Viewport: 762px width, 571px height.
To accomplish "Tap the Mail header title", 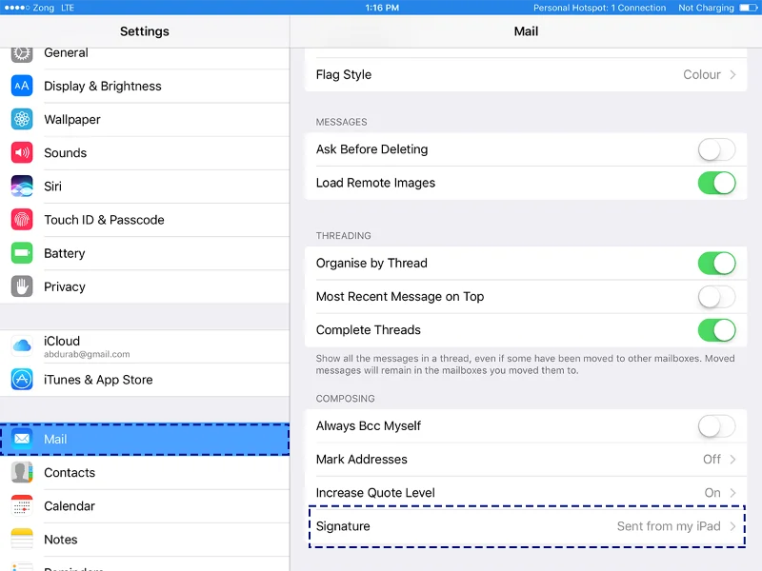I will click(x=527, y=31).
